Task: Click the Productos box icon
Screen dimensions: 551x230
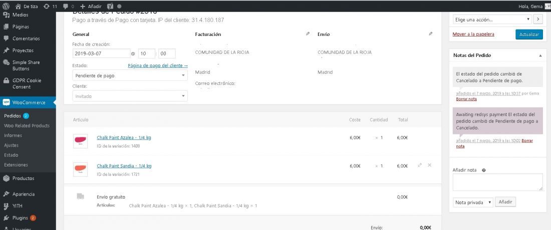Action: coord(7,178)
